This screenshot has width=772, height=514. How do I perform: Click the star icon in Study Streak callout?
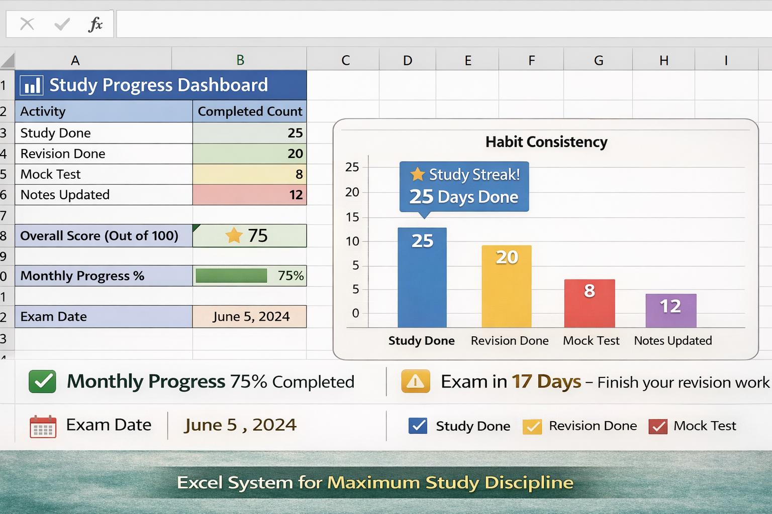click(418, 174)
